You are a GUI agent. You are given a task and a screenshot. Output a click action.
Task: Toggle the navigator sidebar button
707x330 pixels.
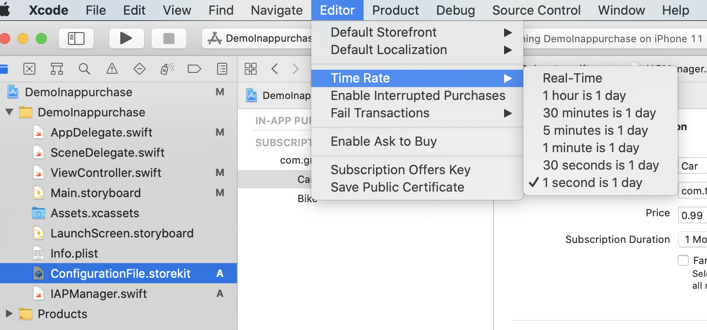(76, 38)
